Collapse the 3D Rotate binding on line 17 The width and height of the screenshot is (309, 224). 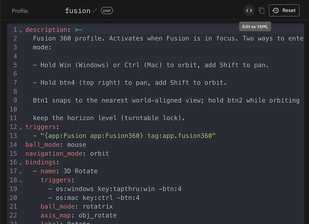(21, 172)
